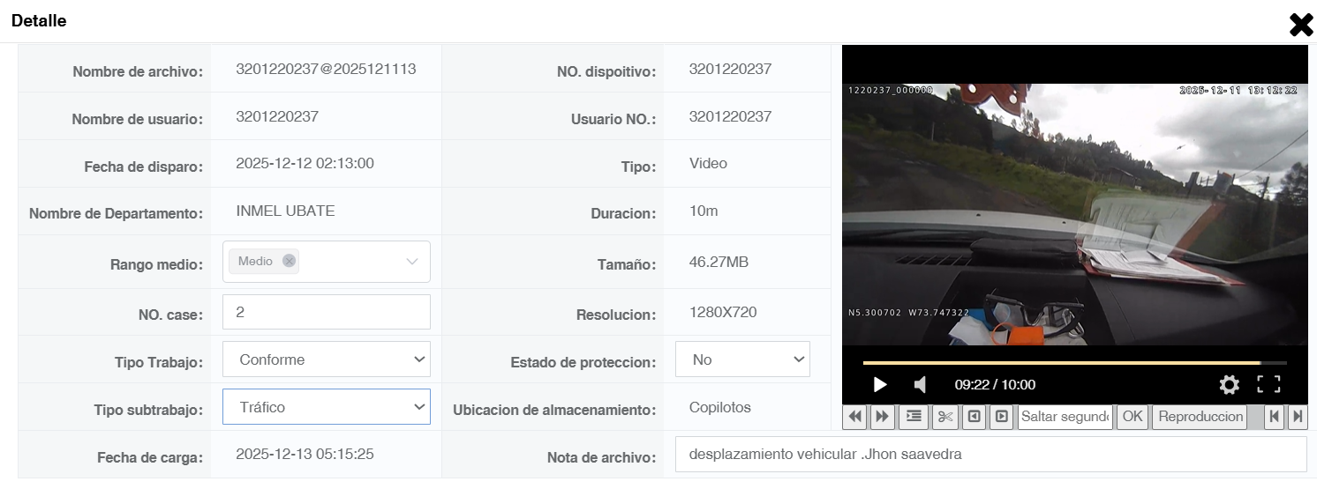Select the 2025-12-12 02:13:00 date
This screenshot has width=1317, height=489.
tap(305, 163)
